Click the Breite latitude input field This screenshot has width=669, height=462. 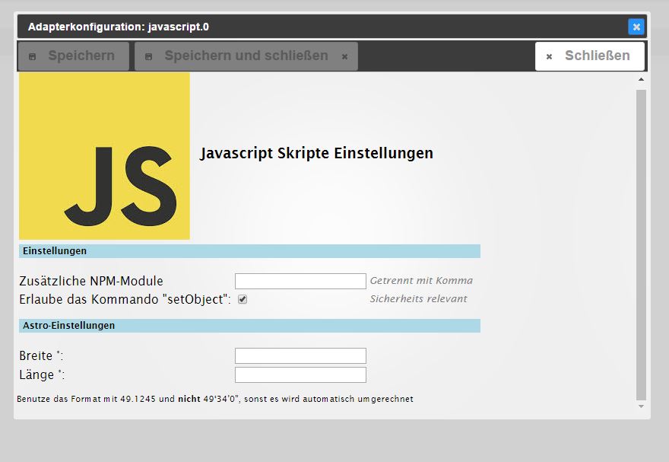pos(300,355)
